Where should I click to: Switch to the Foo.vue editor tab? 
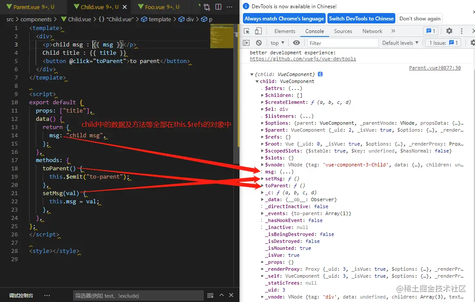point(159,7)
